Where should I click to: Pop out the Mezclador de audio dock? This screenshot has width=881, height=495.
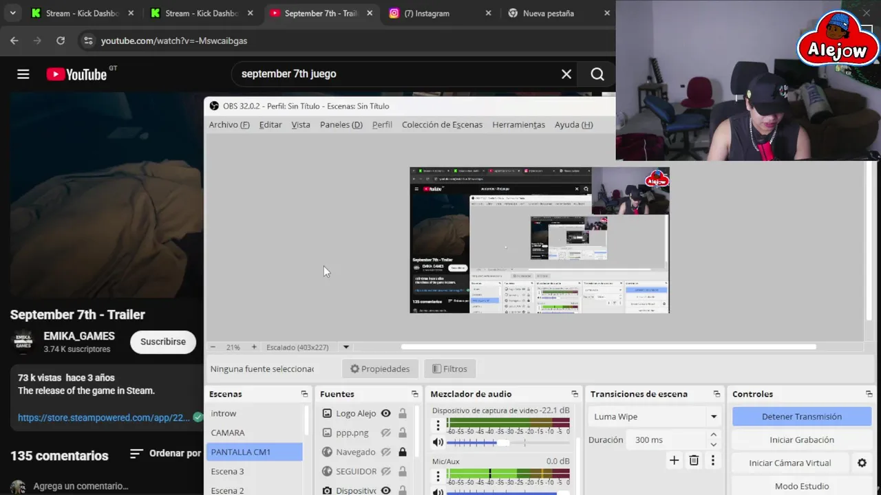click(575, 394)
